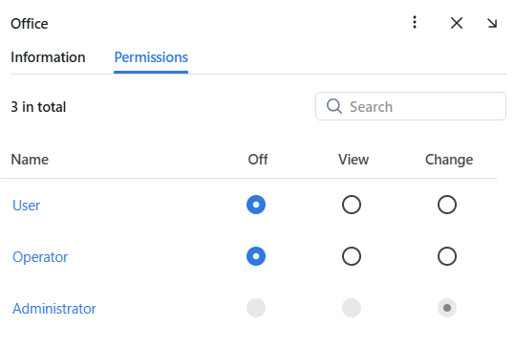
Task: Click the magnifier icon in Search box
Action: [334, 106]
